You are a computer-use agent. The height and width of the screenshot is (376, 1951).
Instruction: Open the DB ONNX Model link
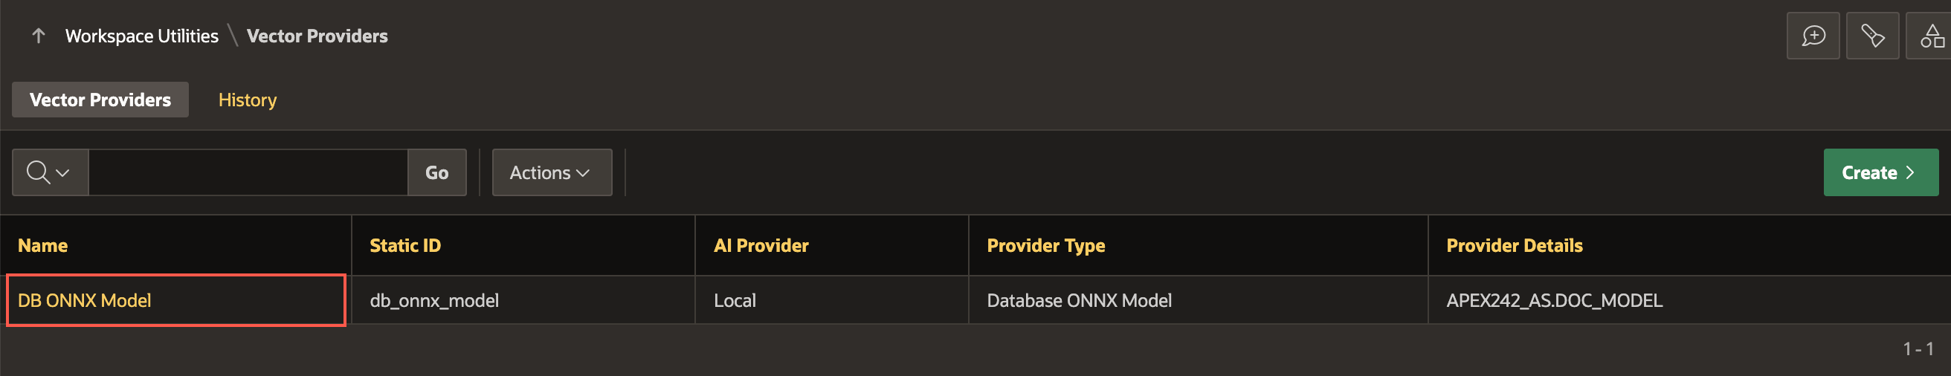coord(85,300)
